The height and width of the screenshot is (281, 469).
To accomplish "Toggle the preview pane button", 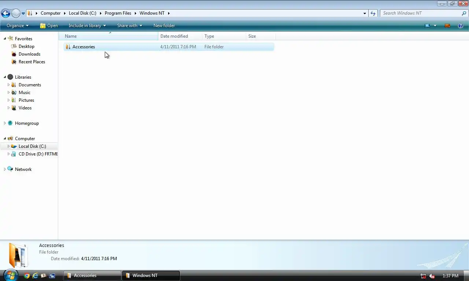I will click(447, 26).
